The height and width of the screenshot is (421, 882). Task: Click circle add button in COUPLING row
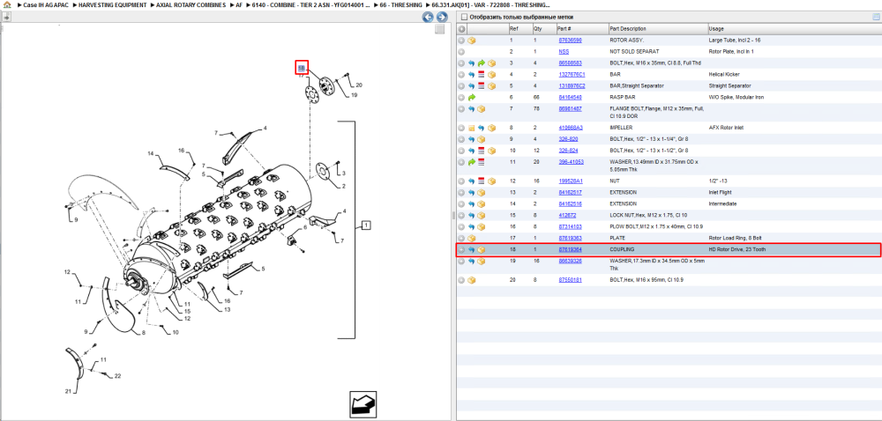click(x=461, y=249)
